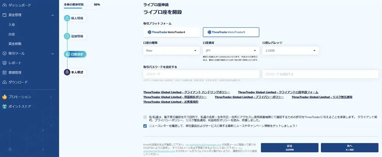Open ポイントストア menu item
The height and width of the screenshot is (157, 382).
pyautogui.click(x=20, y=106)
